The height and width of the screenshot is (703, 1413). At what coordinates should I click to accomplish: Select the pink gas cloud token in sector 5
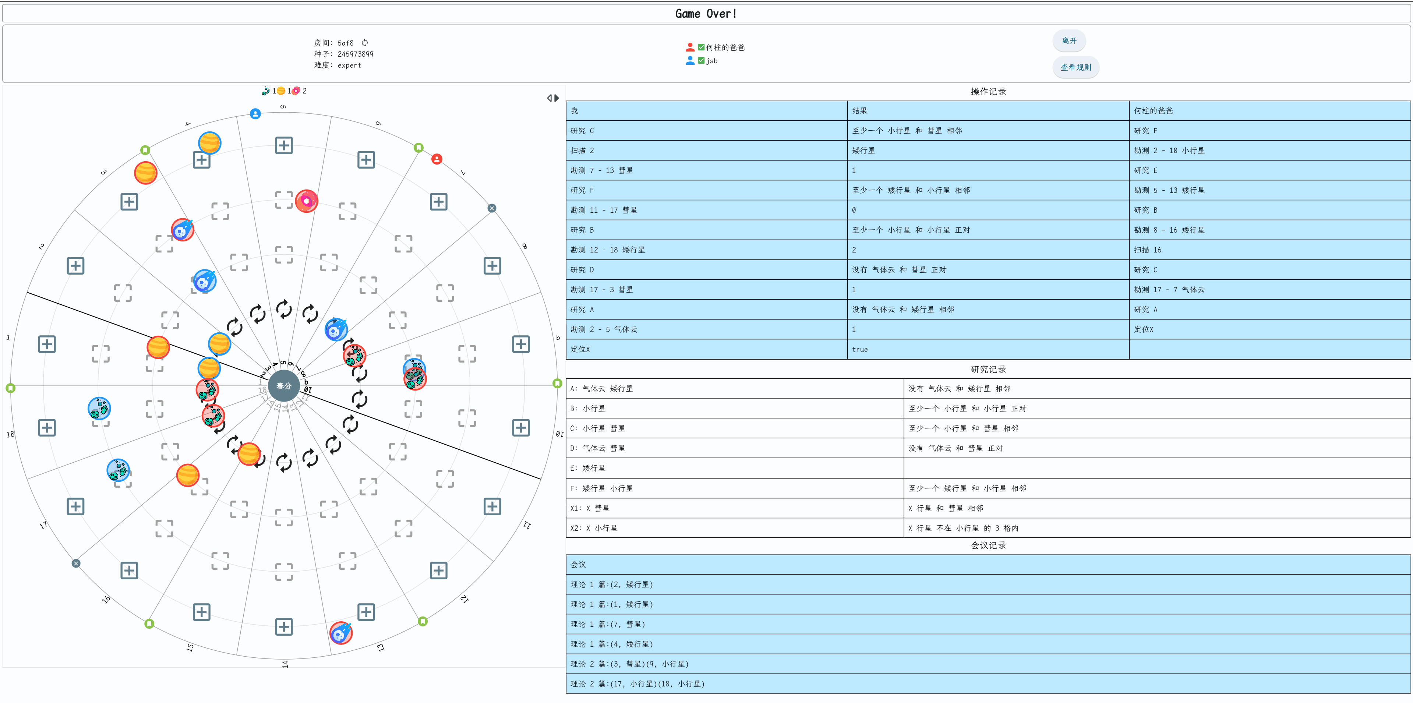click(x=306, y=201)
